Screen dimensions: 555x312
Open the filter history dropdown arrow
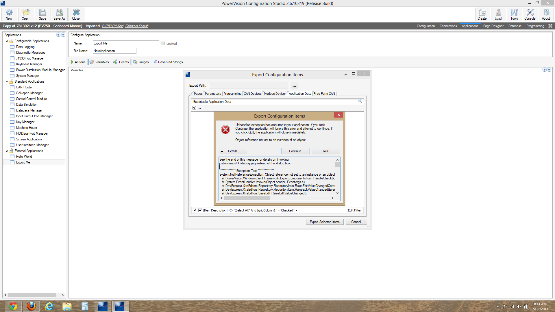(297, 210)
